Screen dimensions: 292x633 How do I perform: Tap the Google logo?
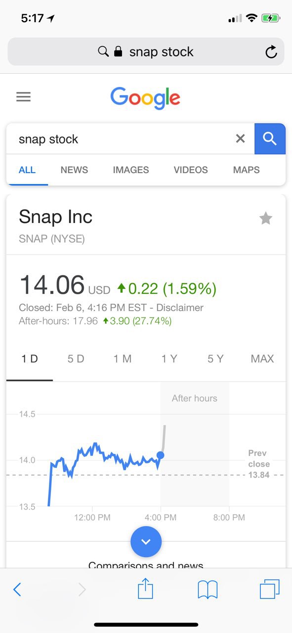click(145, 97)
